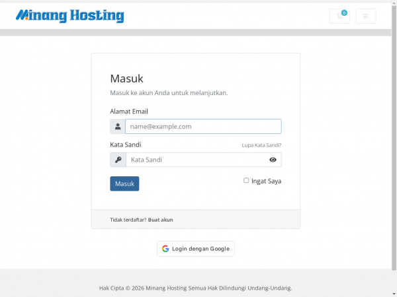Click the Minang Hosting logo
The image size is (397, 297).
70,16
